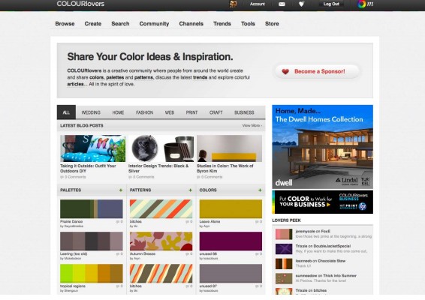
Task: Click the plus icon next to COLORS
Action: [x=260, y=190]
